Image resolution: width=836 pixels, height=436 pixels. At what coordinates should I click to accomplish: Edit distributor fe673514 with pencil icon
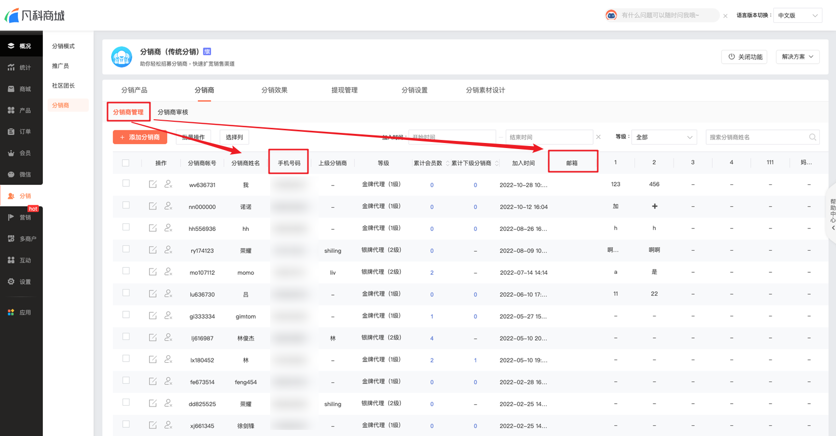coord(152,381)
